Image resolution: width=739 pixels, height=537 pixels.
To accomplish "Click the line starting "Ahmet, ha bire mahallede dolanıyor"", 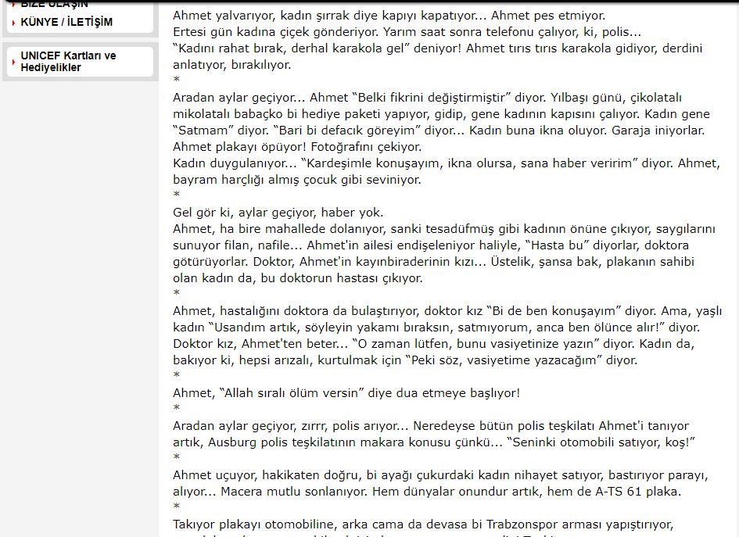I will (444, 229).
